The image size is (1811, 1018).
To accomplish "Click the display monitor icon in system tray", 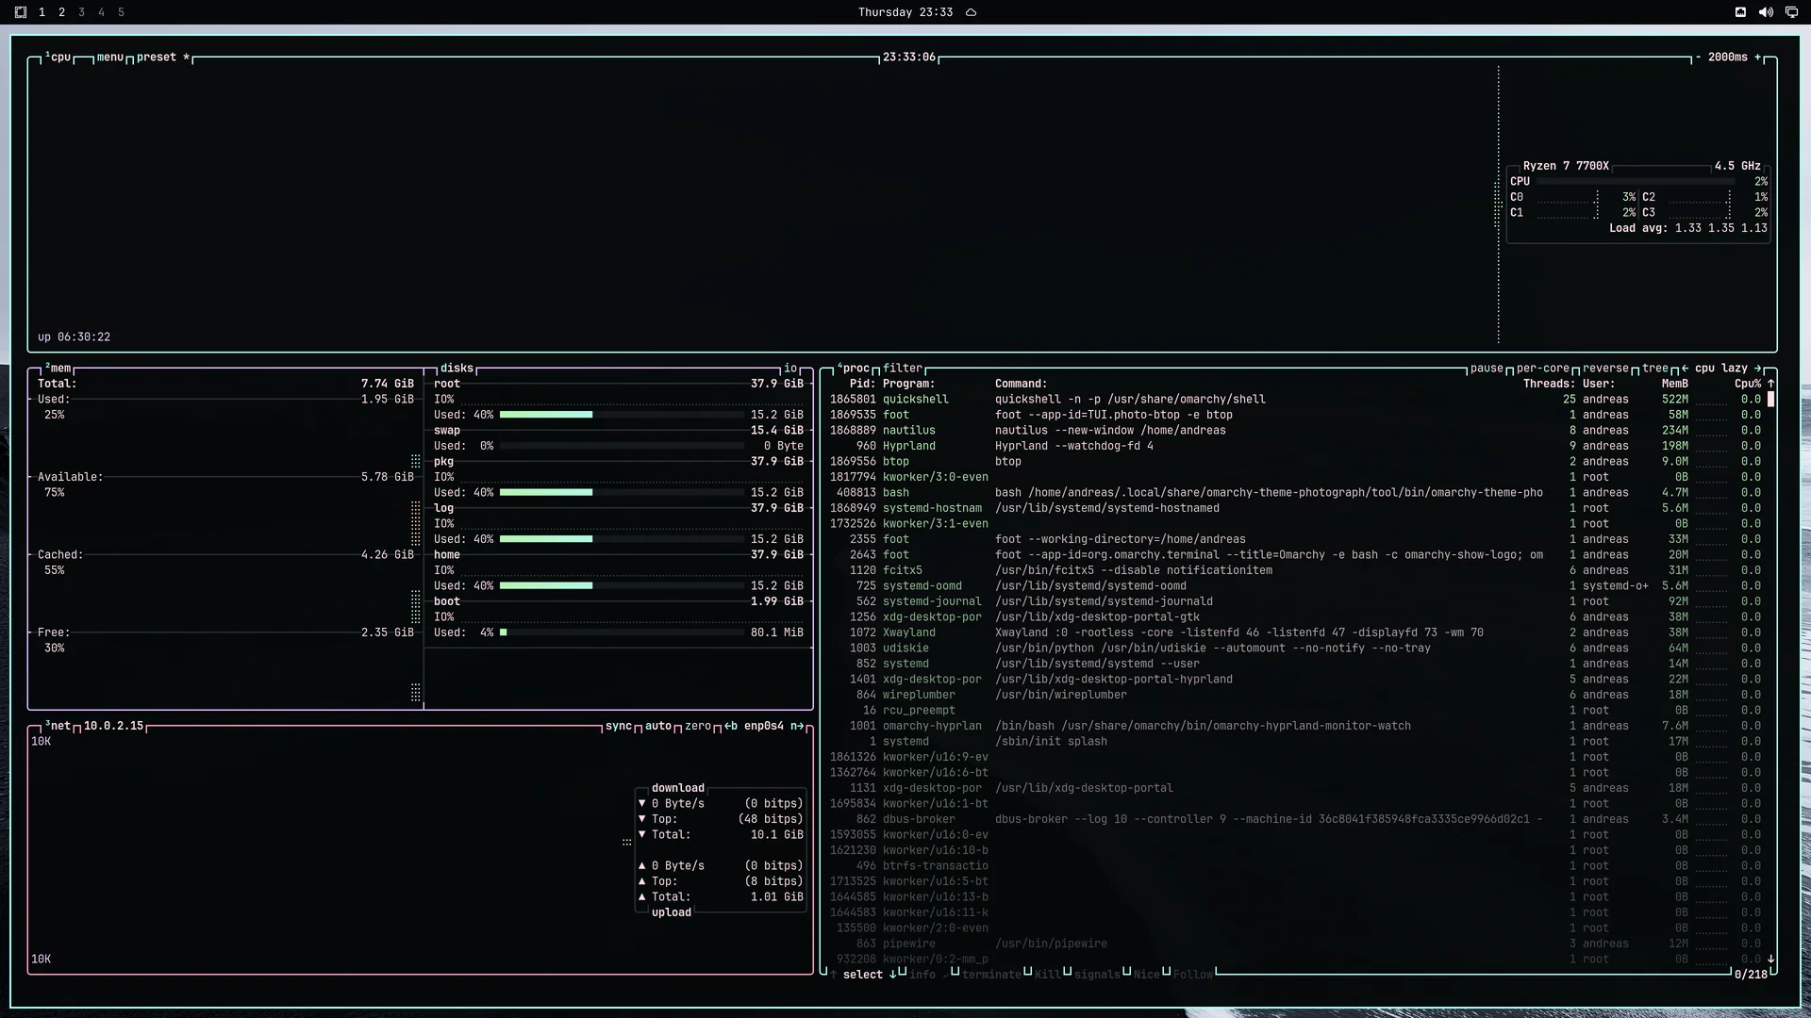I will 1791,12.
